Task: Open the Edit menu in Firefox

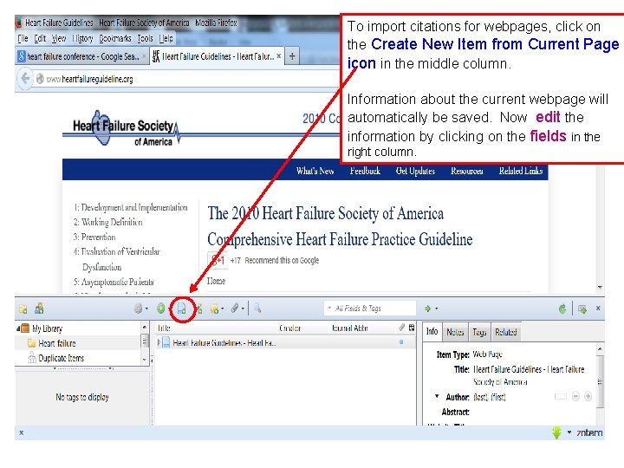Action: pyautogui.click(x=40, y=39)
